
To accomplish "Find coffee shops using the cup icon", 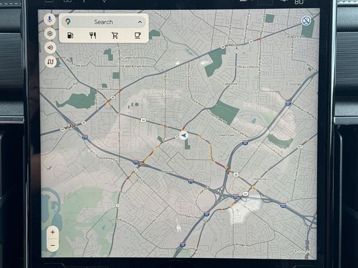I will pyautogui.click(x=138, y=35).
